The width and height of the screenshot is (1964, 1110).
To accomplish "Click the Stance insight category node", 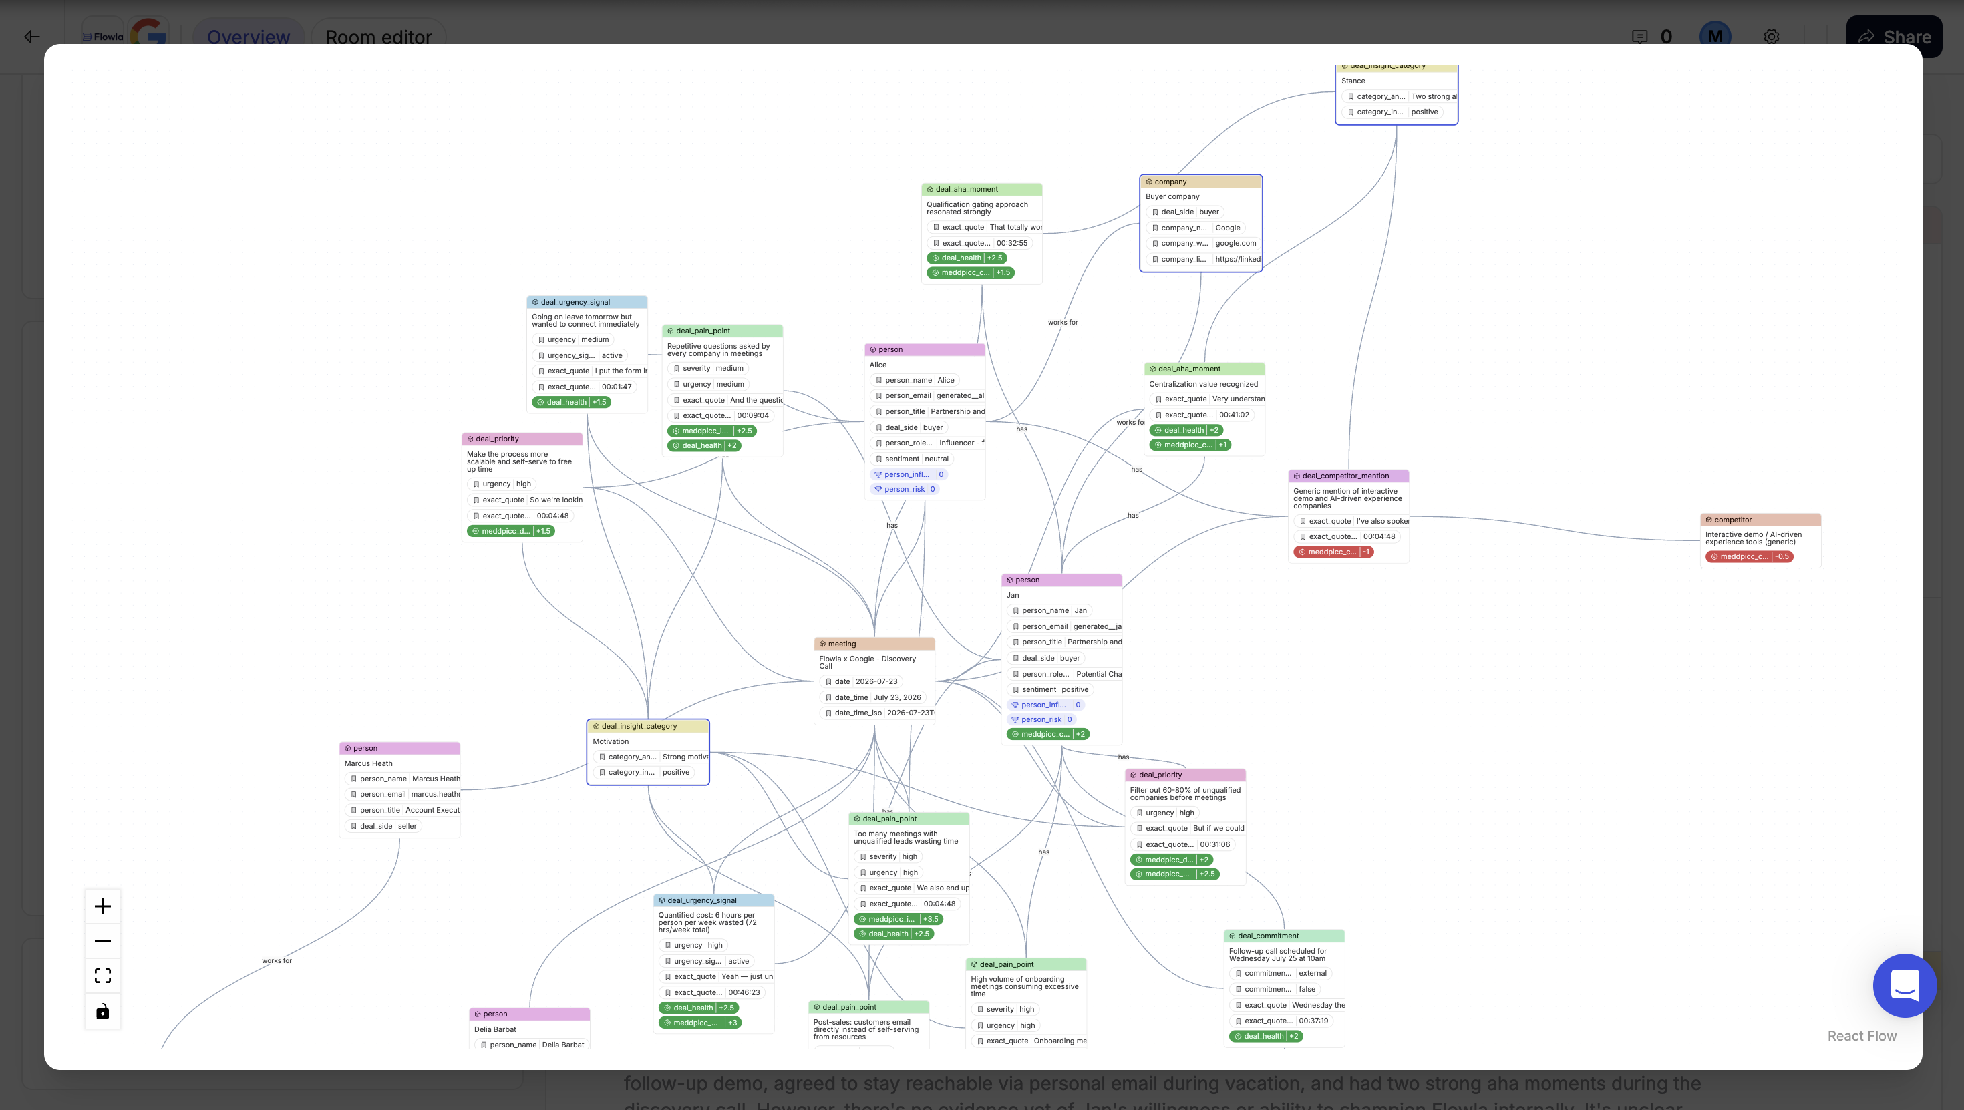I will tap(1397, 95).
